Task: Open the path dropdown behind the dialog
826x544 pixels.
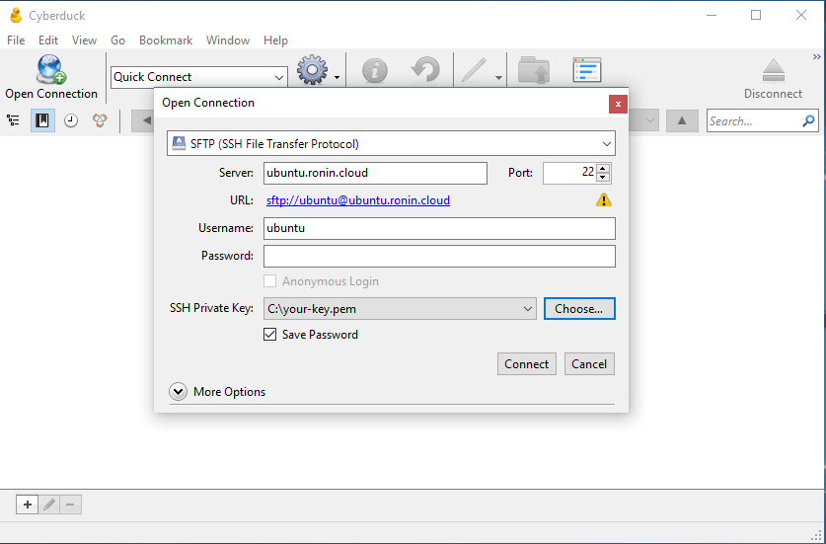Action: (650, 120)
